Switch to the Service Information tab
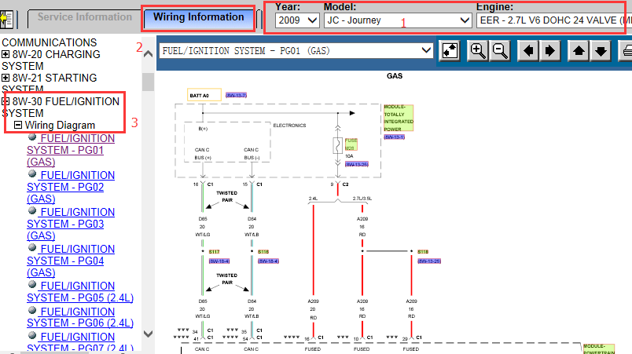 85,17
